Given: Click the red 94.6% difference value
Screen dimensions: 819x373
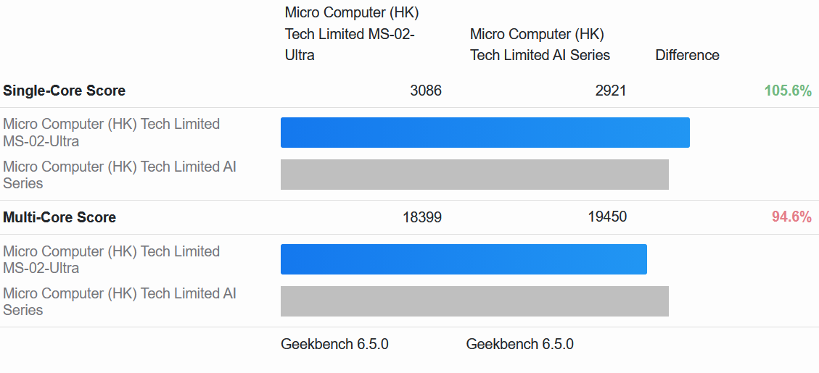Looking at the screenshot, I should pyautogui.click(x=791, y=217).
